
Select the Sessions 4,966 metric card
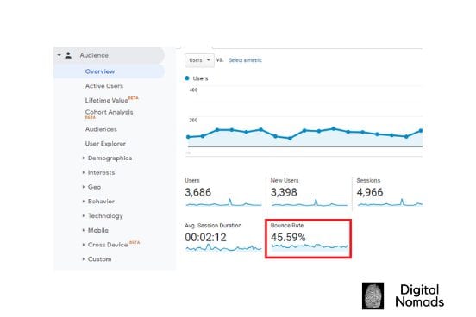coord(390,192)
